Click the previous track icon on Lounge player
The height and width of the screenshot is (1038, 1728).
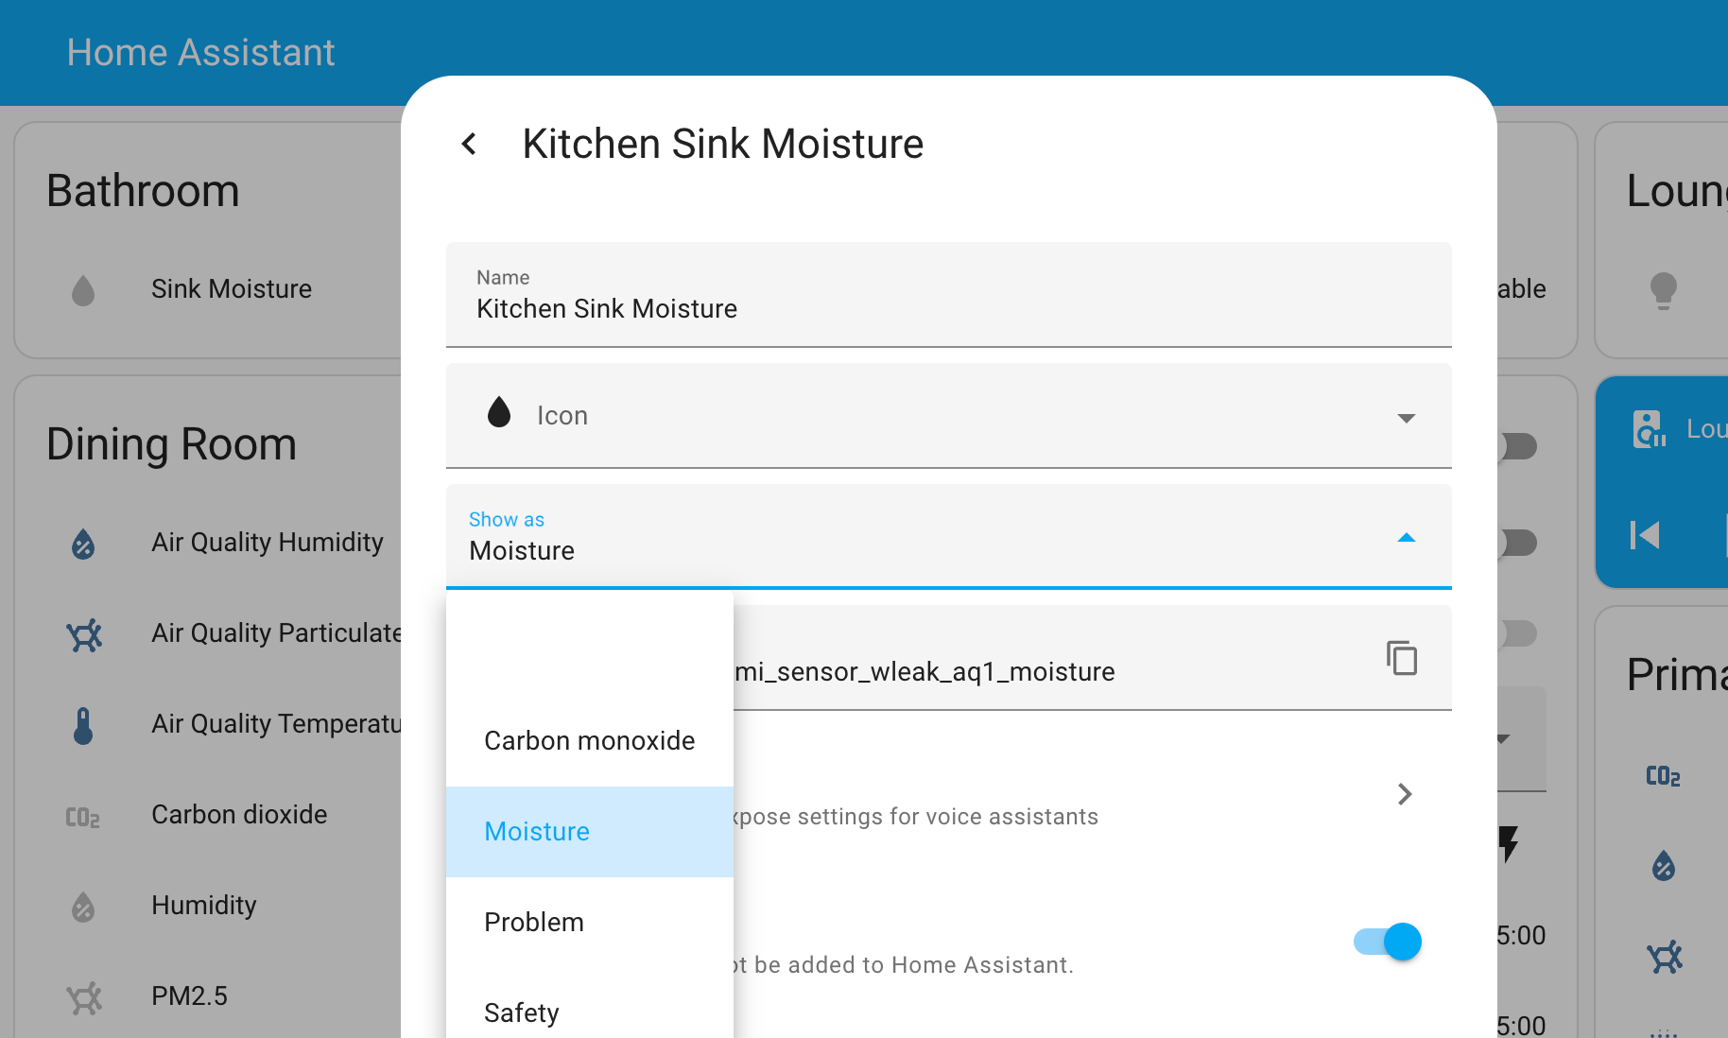1645,535
